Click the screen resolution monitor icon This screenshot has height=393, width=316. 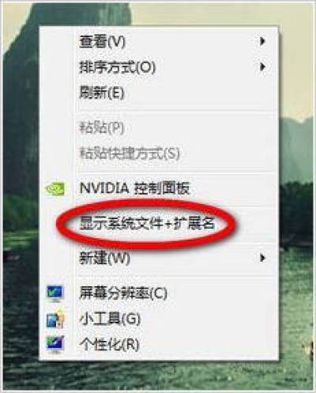pyautogui.click(x=55, y=293)
